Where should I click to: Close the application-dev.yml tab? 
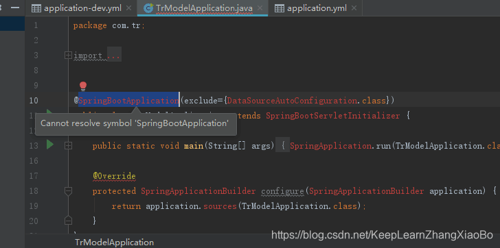pyautogui.click(x=129, y=8)
